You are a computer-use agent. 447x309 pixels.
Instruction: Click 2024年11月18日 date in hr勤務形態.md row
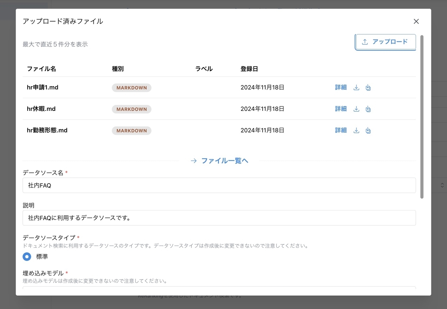[262, 130]
